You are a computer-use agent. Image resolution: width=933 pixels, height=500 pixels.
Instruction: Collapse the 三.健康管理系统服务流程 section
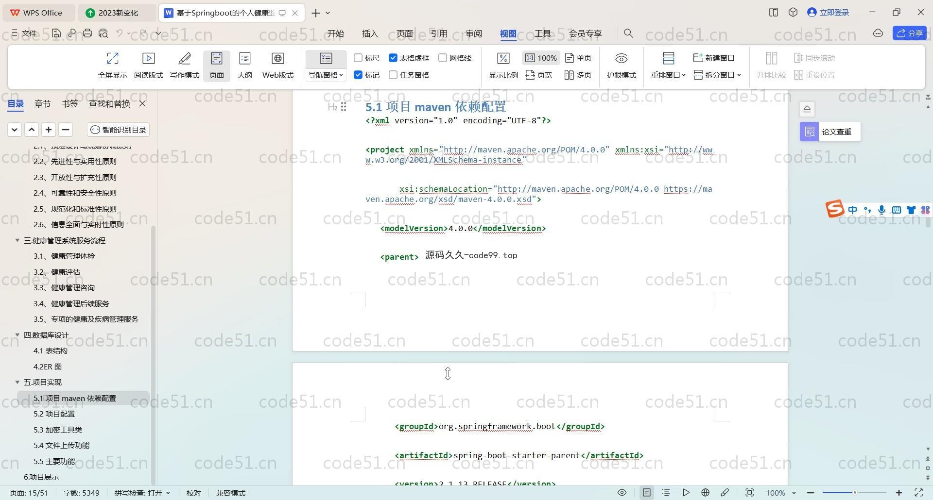tap(17, 240)
